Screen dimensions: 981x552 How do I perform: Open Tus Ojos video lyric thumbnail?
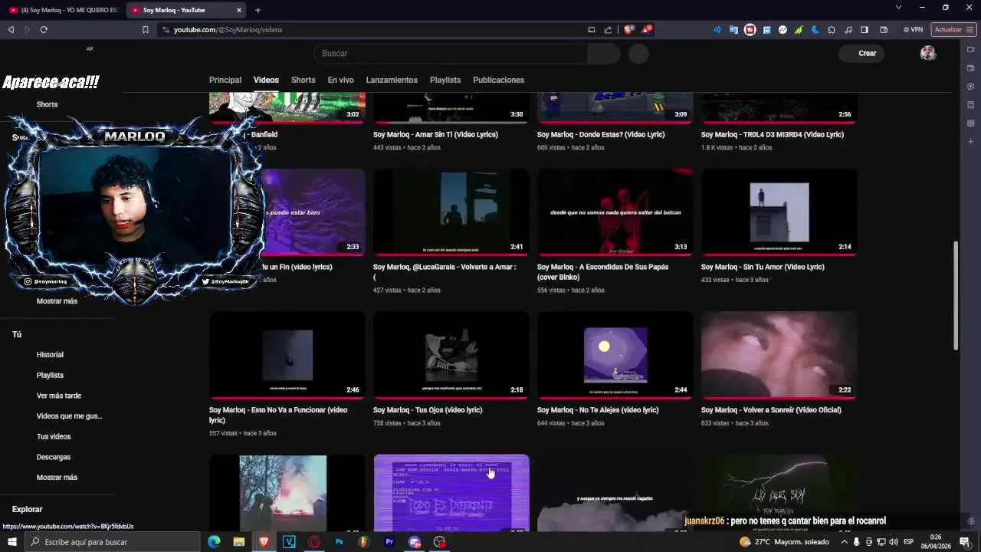(451, 355)
